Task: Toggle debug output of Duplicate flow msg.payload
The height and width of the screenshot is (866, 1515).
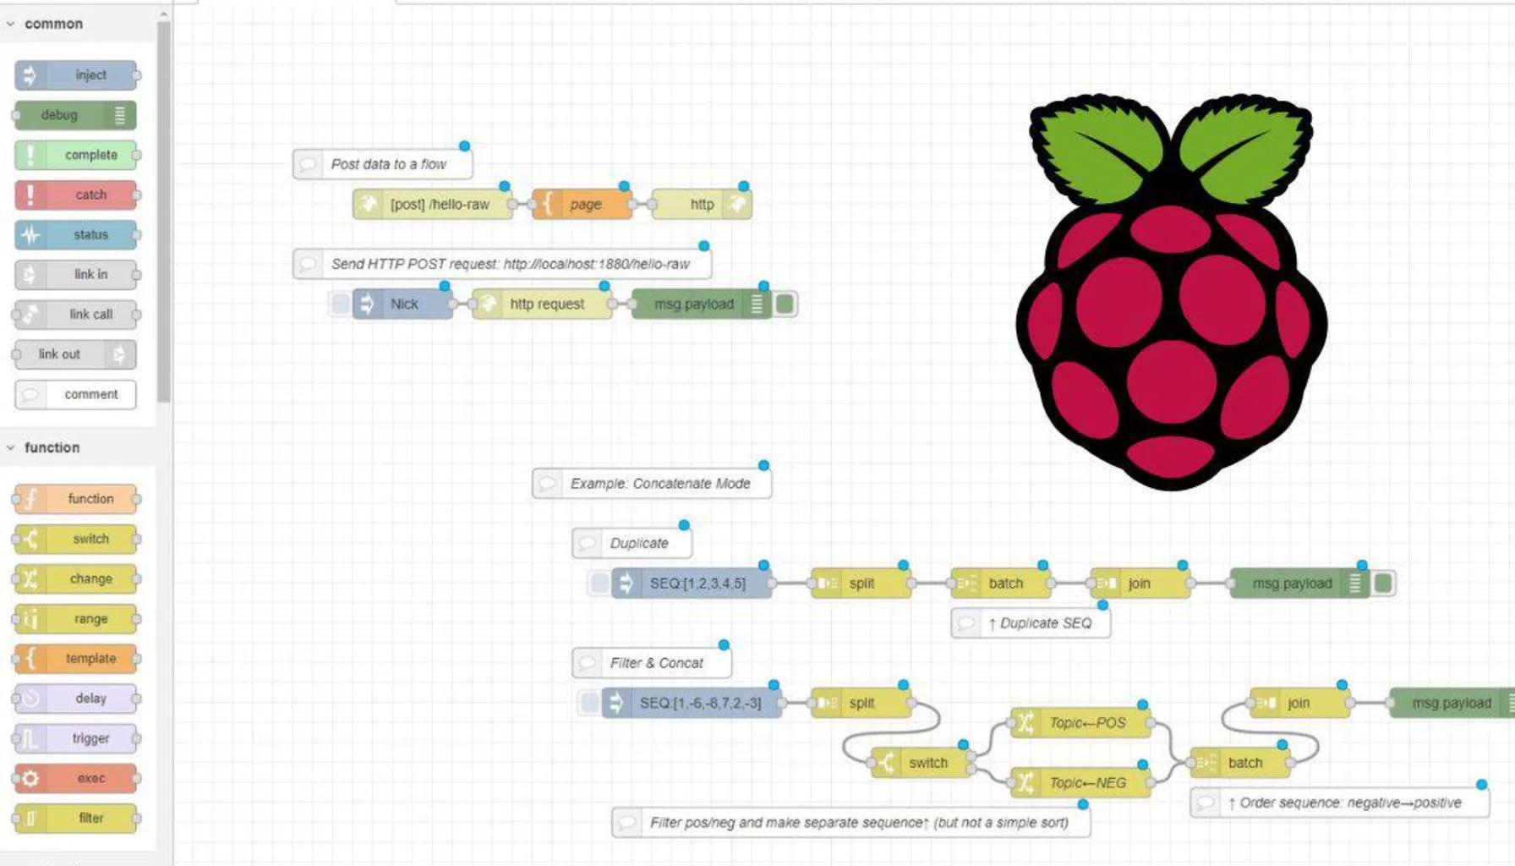Action: [x=1383, y=583]
